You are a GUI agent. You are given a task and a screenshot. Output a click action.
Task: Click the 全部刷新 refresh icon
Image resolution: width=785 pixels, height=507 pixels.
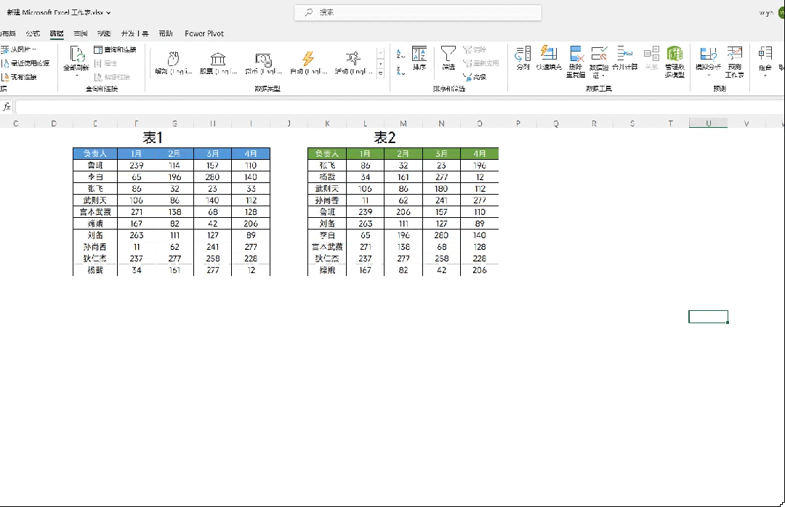click(x=76, y=54)
